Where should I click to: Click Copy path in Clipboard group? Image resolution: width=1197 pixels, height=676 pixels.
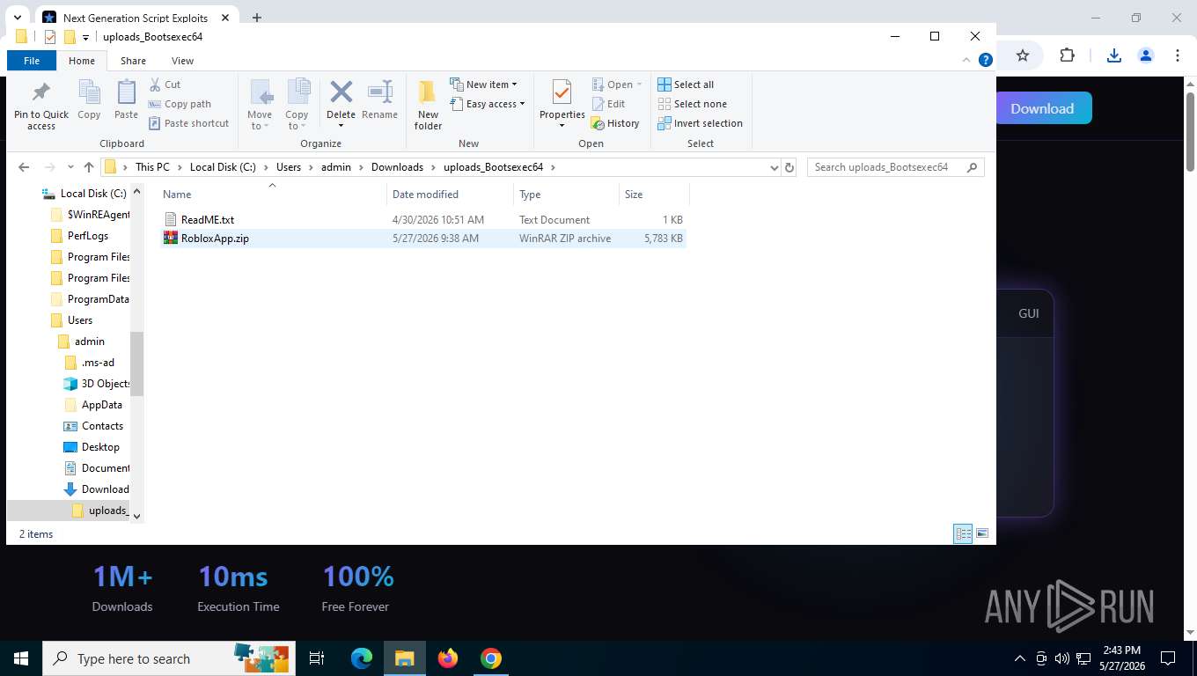tap(180, 104)
